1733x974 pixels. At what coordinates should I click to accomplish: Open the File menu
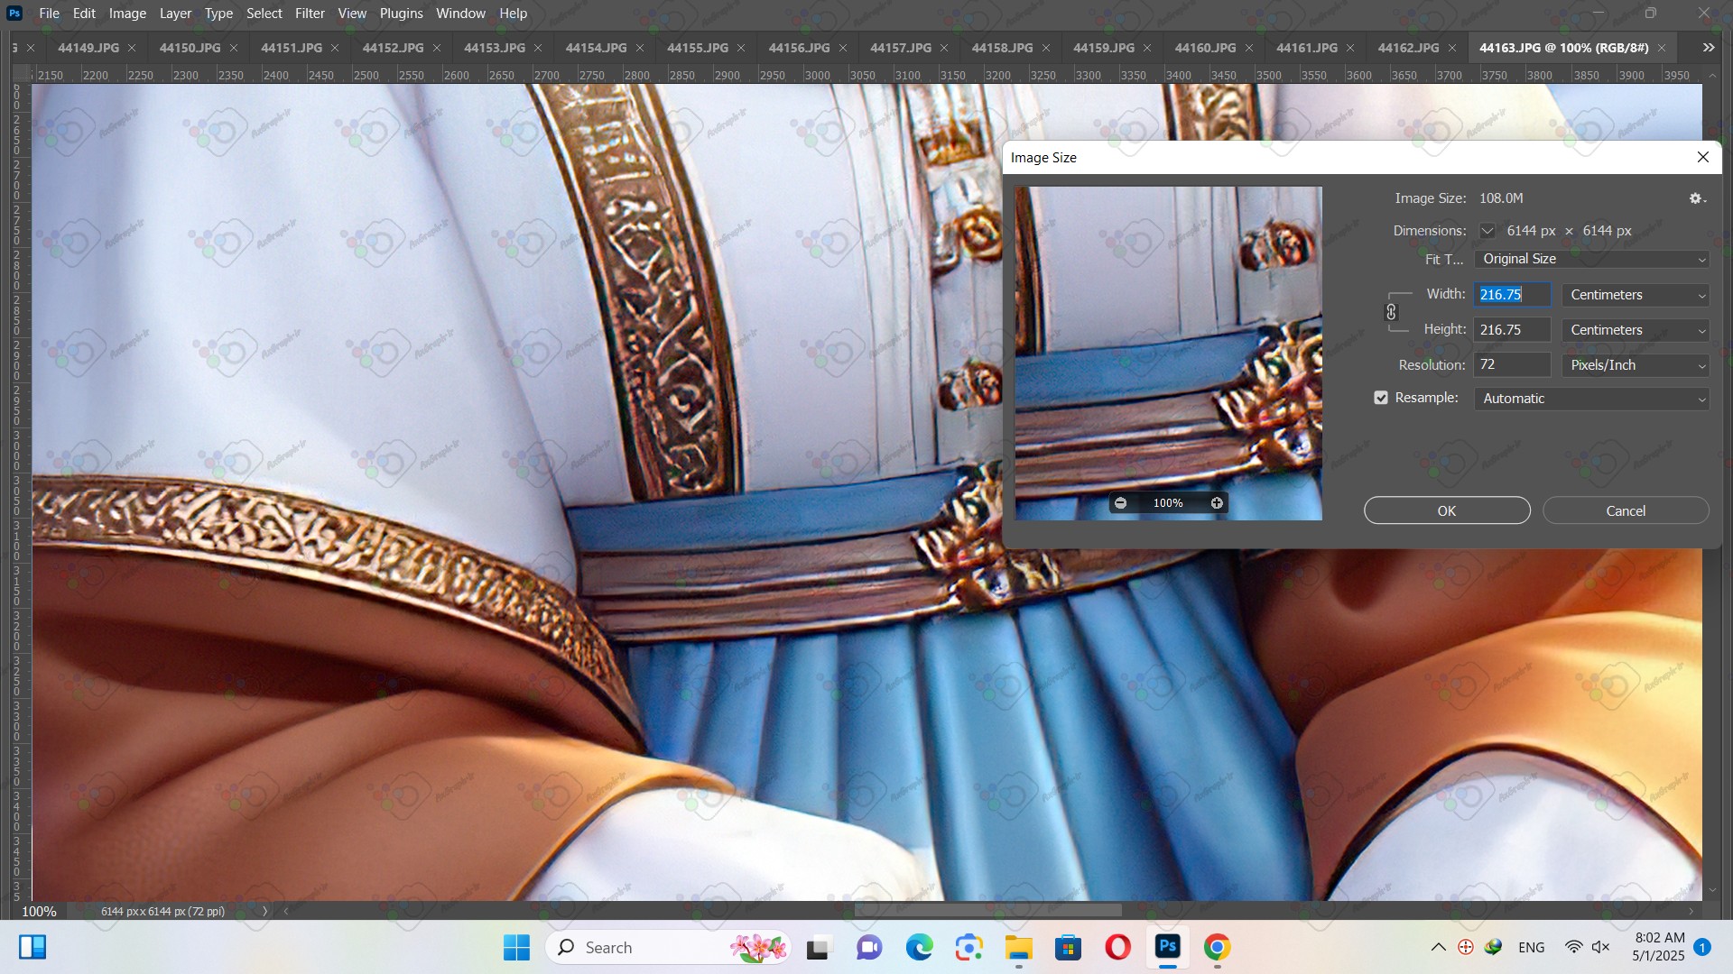[x=50, y=14]
